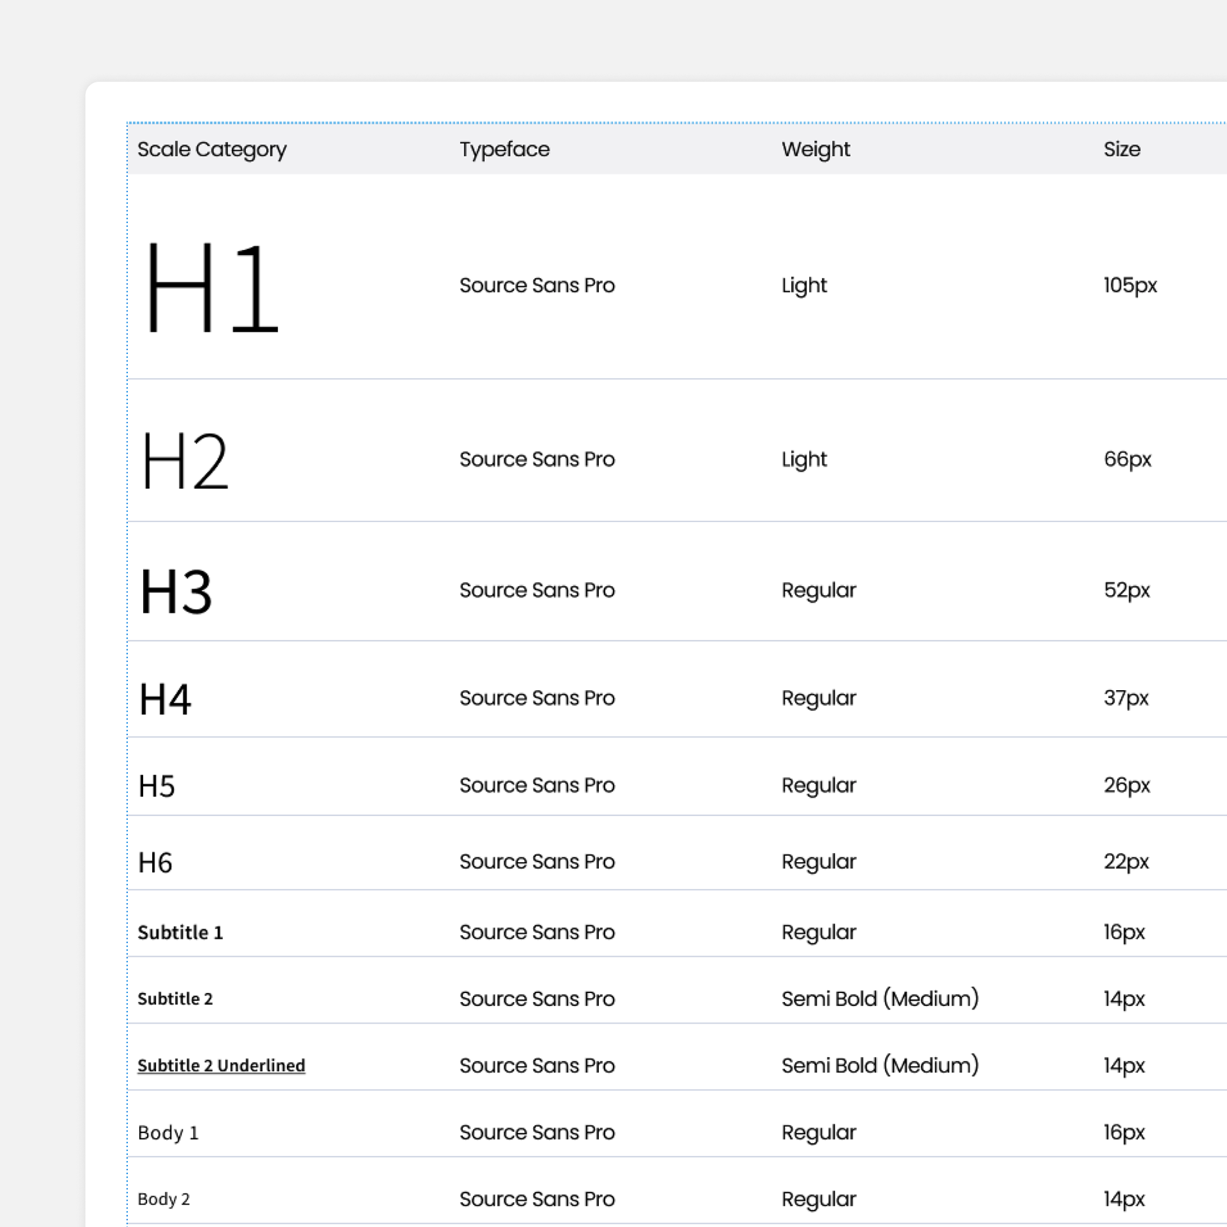The image size is (1227, 1227).
Task: Select the H2 sample heading
Action: tap(185, 461)
